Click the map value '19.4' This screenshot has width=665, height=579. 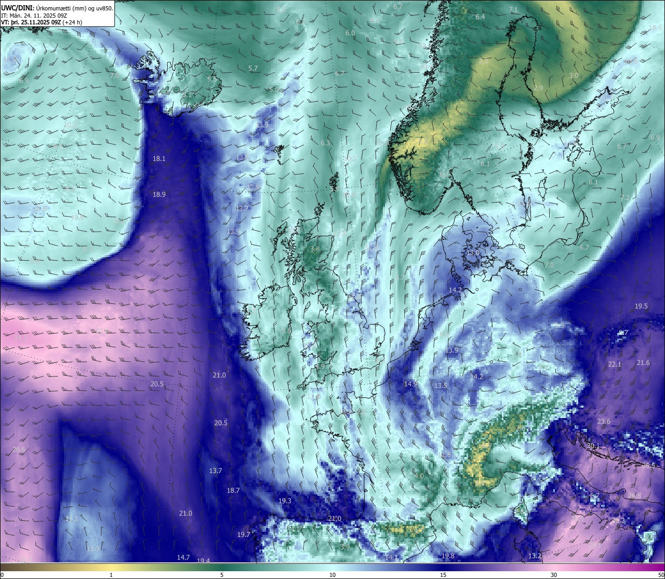pyautogui.click(x=204, y=561)
